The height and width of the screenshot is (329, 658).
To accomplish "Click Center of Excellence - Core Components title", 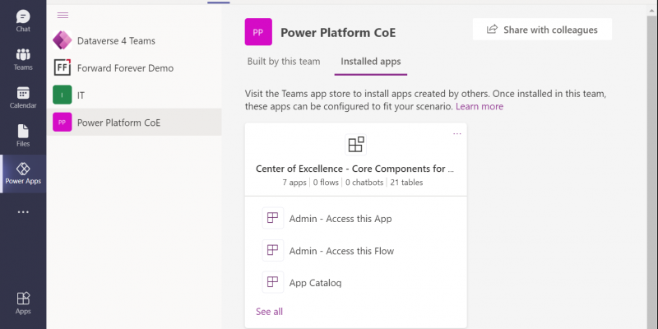I will click(355, 169).
